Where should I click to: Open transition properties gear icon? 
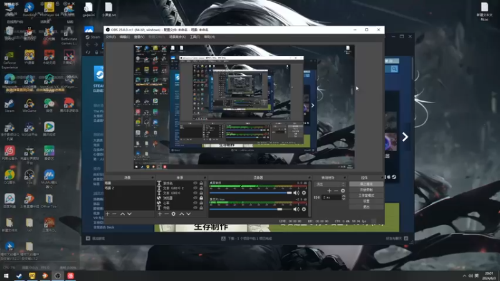coord(343,190)
